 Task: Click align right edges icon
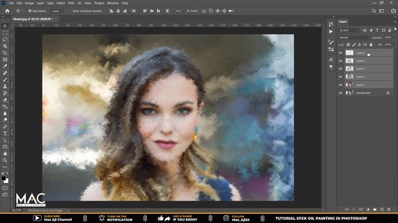click(125, 11)
